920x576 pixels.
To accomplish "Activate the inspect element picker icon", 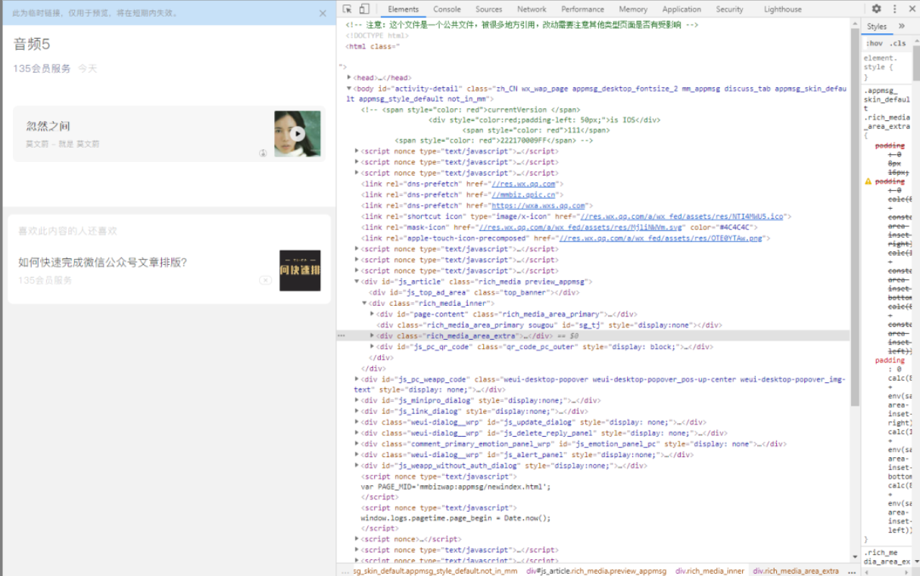I will tap(347, 9).
